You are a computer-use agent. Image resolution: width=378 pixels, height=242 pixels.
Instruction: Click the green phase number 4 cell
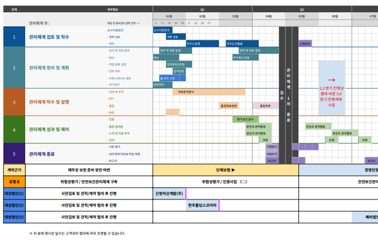tap(15, 129)
